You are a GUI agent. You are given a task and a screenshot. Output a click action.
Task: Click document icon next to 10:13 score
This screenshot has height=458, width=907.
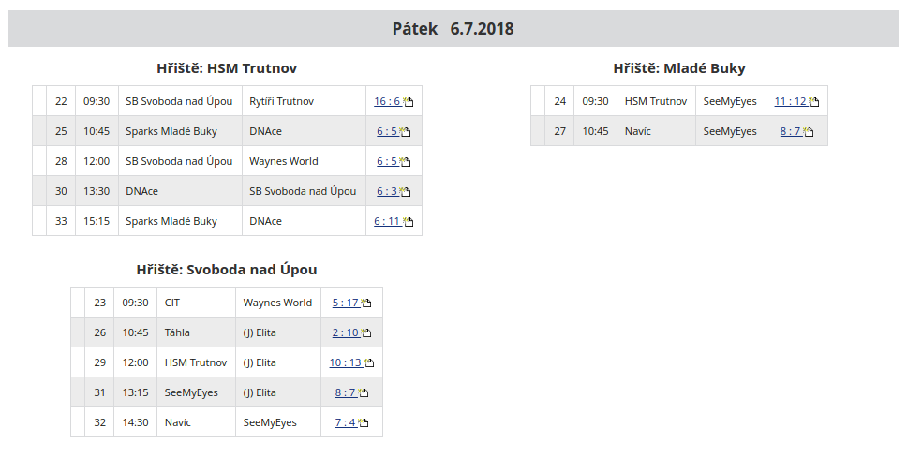click(368, 363)
